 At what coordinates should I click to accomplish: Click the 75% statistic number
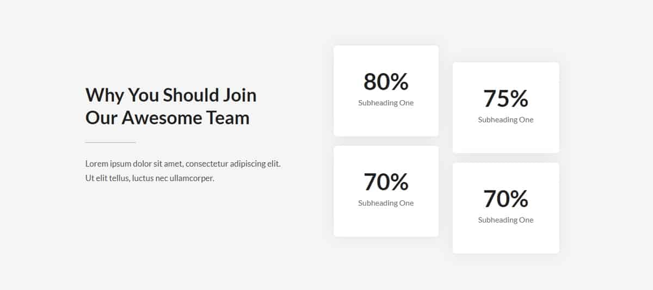[x=506, y=98]
